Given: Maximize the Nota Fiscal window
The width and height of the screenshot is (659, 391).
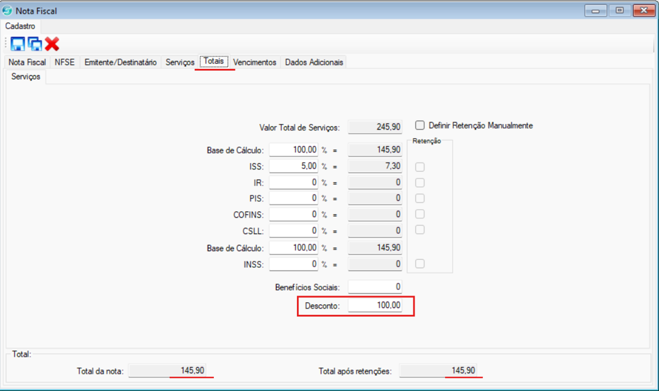Looking at the screenshot, I should pos(620,10).
